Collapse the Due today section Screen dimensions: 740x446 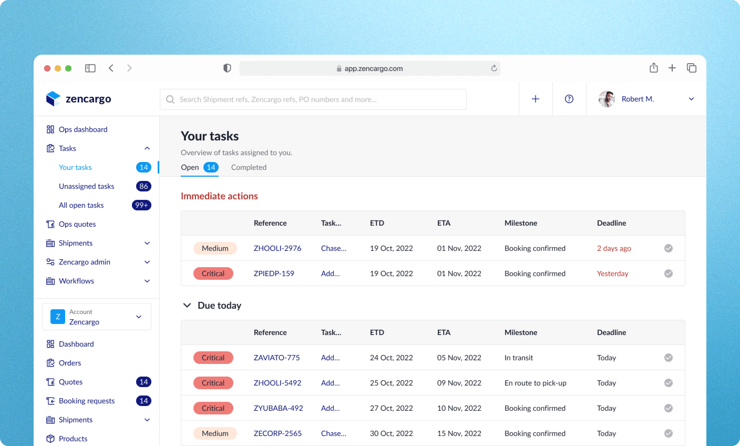(187, 305)
